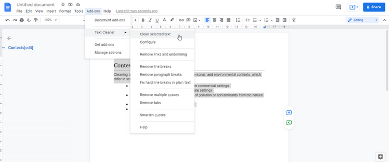This screenshot has width=389, height=162.
Task: Click the move to folder icon
Action: coord(71,4)
